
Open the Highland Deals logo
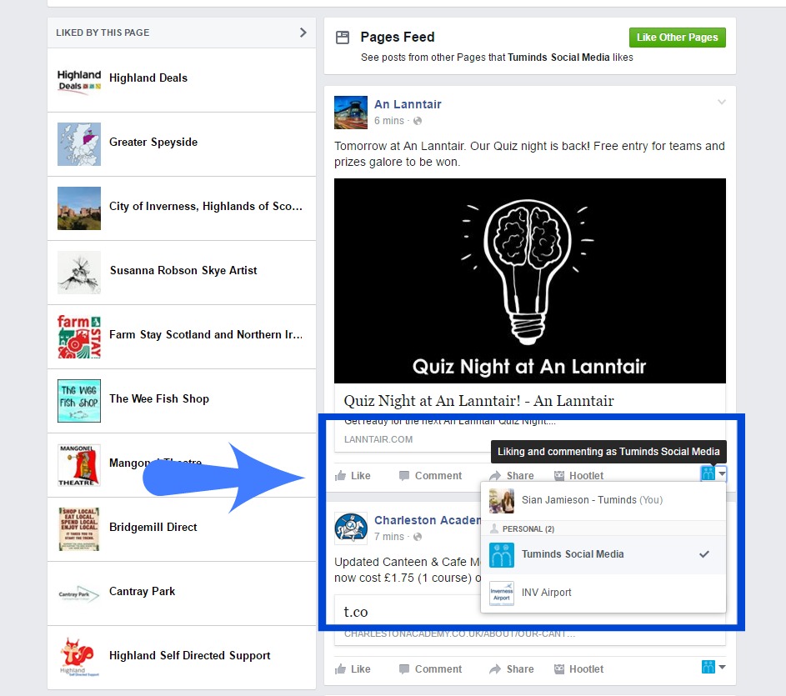click(79, 80)
